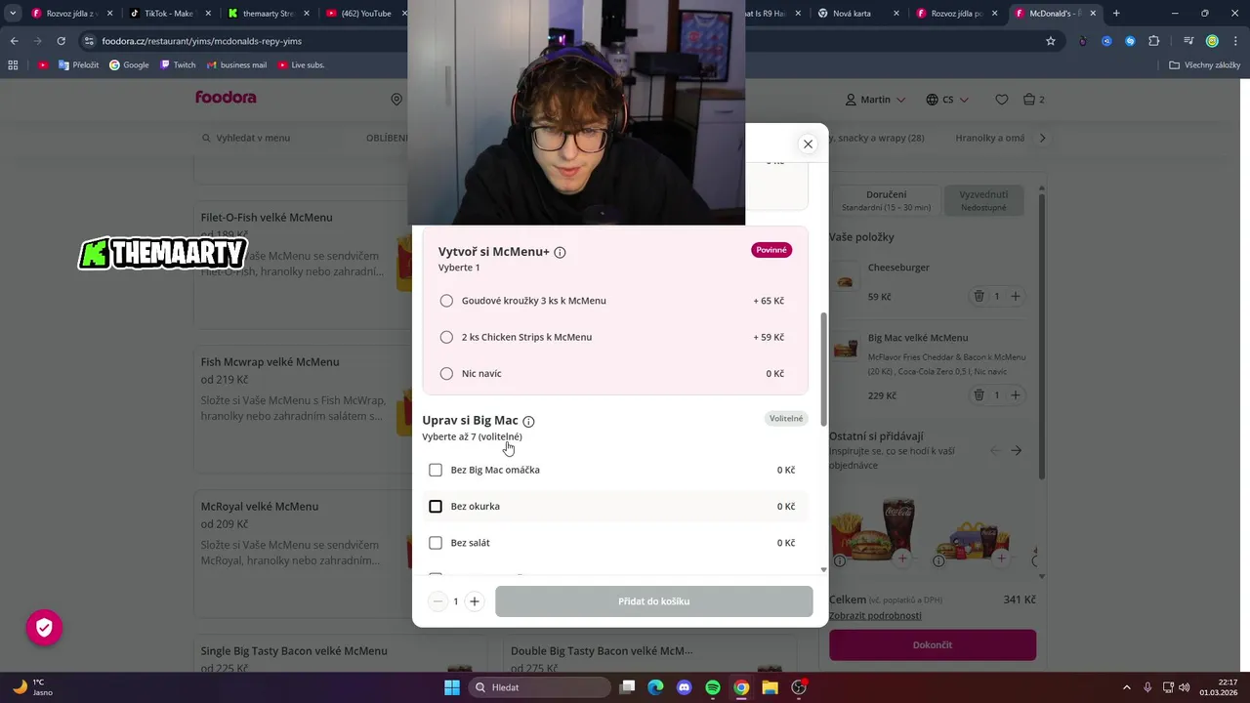The image size is (1250, 703).
Task: Open Chrome extensions puzzle icon
Action: point(1154,41)
